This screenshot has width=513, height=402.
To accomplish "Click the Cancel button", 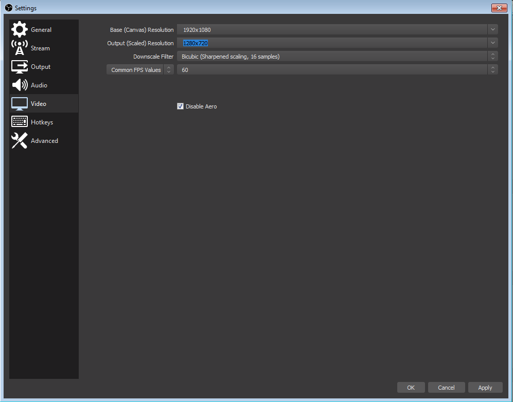I will [446, 387].
